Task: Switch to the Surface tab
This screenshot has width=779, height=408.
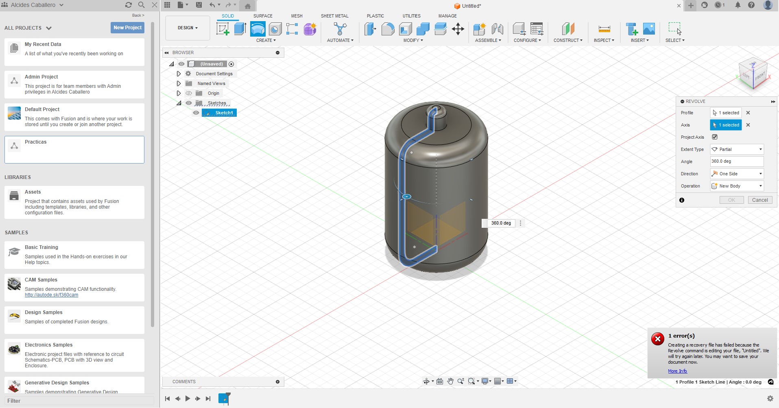Action: point(263,16)
